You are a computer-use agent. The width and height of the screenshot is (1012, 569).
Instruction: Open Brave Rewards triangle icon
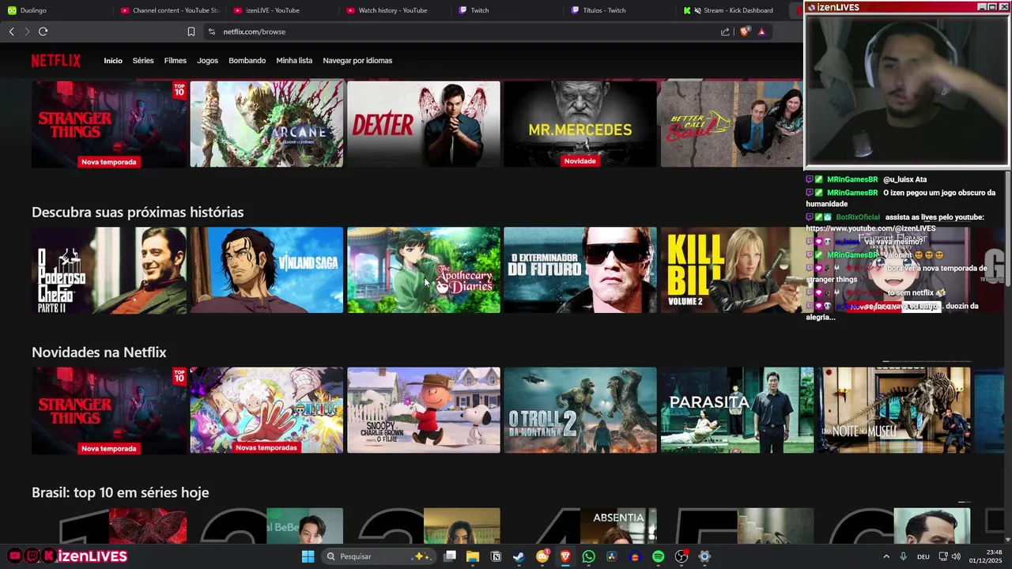pos(761,32)
